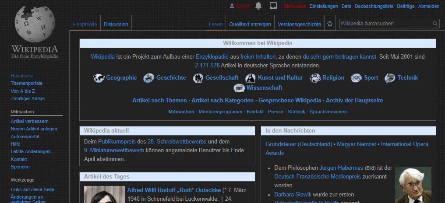
Task: Open Versionsgeschichte tab
Action: point(300,24)
